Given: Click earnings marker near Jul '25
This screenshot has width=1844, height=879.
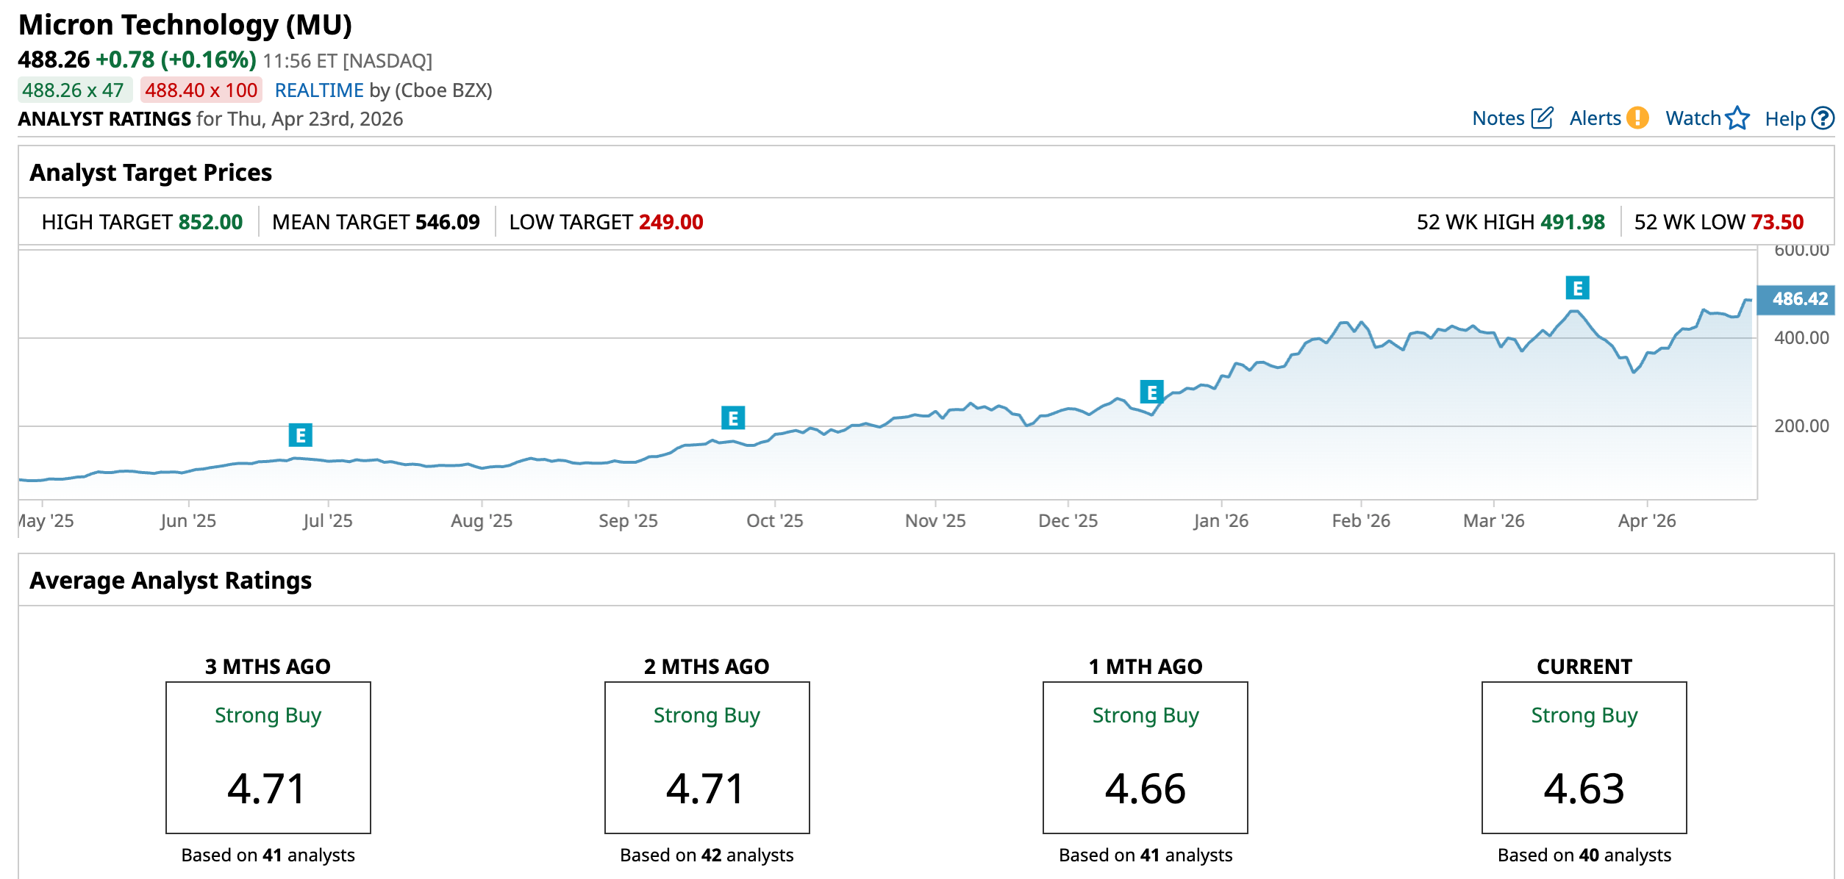Looking at the screenshot, I should tap(300, 435).
